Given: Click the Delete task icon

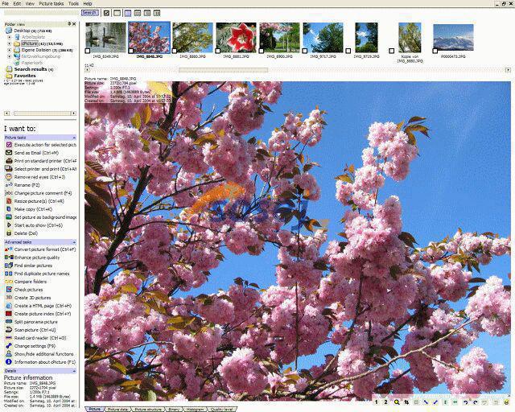Looking at the screenshot, I should 9,233.
